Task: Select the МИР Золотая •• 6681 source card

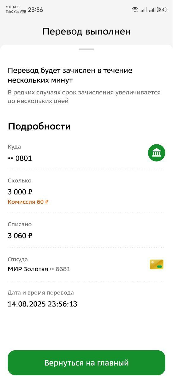Action: [x=39, y=269]
